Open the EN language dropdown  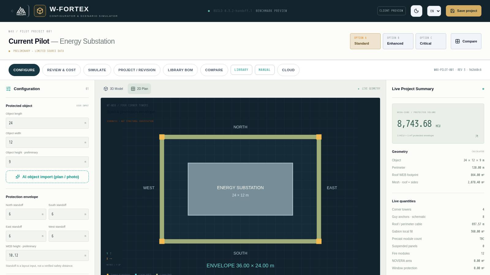(434, 11)
